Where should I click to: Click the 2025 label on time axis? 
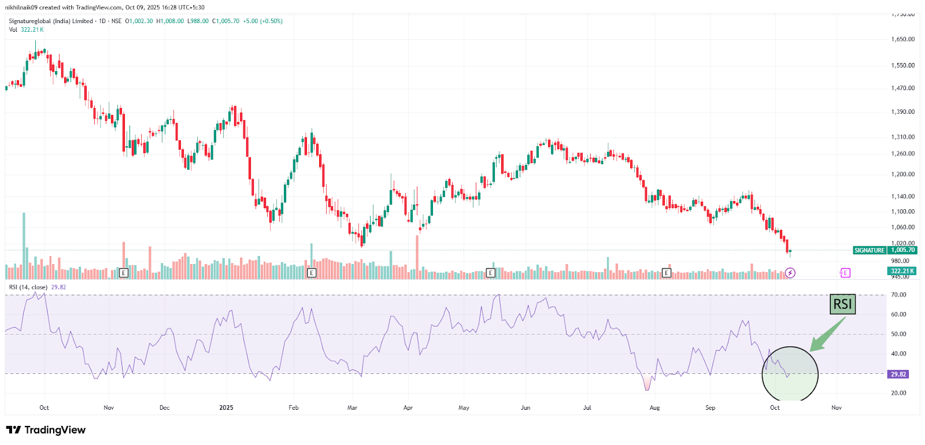[x=226, y=407]
